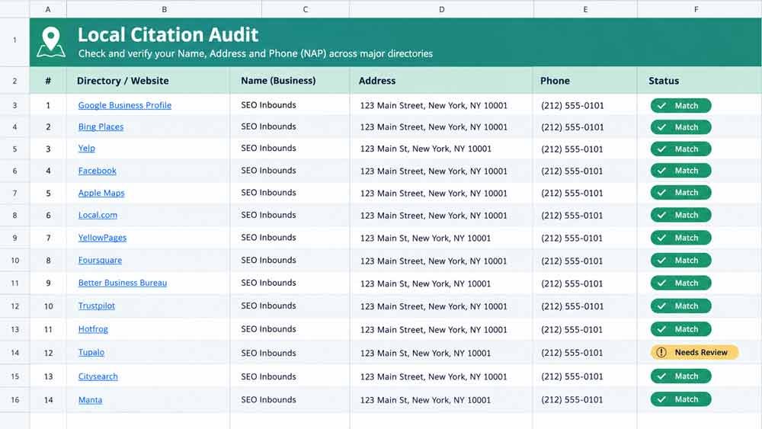
Task: Click the Match badge in Foursquare row
Action: tap(680, 261)
